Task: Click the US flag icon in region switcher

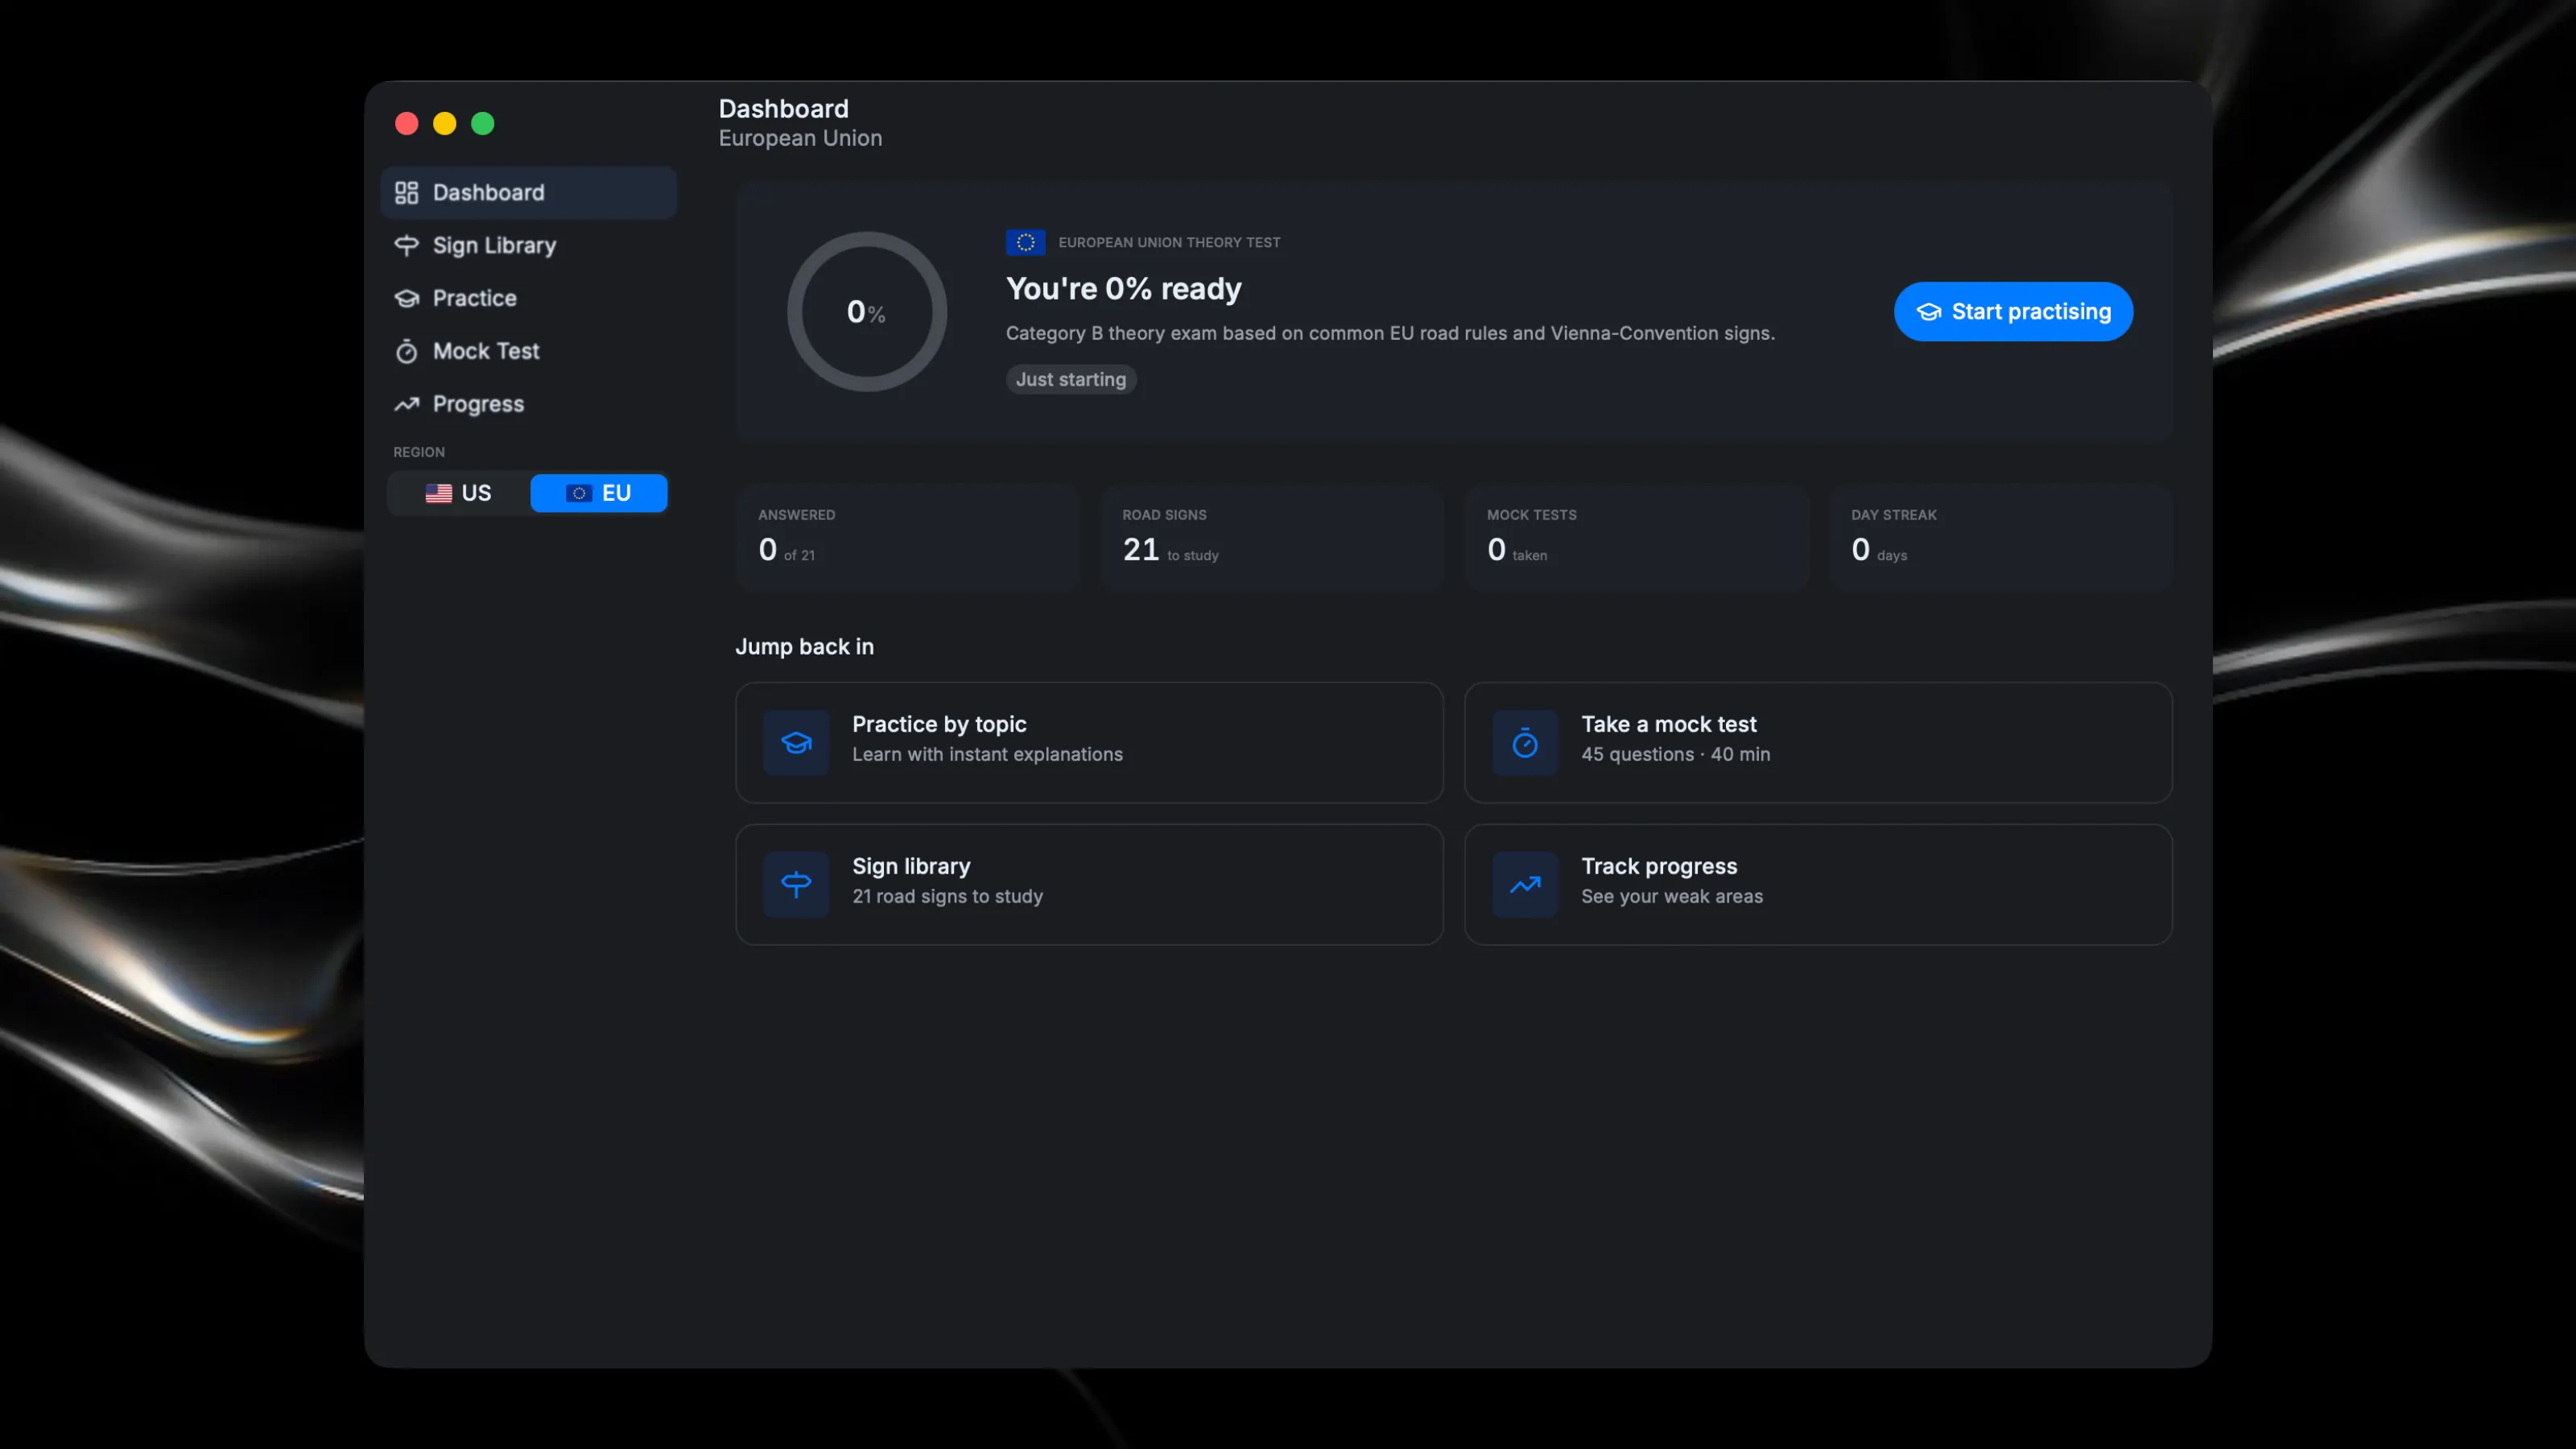Action: 438,493
